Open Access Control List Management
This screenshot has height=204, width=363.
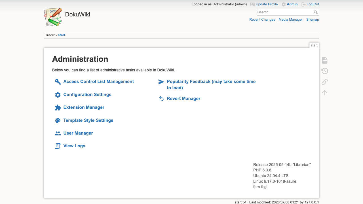tap(98, 82)
